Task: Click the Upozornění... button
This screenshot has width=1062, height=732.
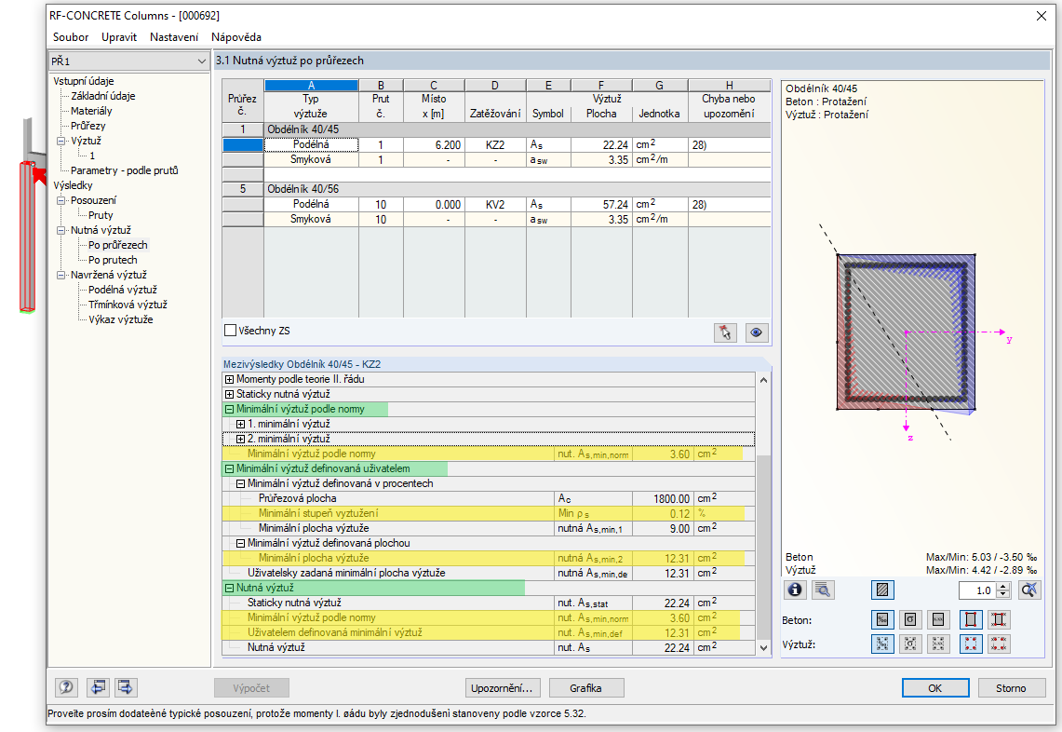Action: click(502, 688)
